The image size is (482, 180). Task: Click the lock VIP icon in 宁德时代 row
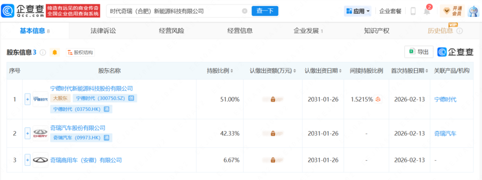[x=273, y=99]
